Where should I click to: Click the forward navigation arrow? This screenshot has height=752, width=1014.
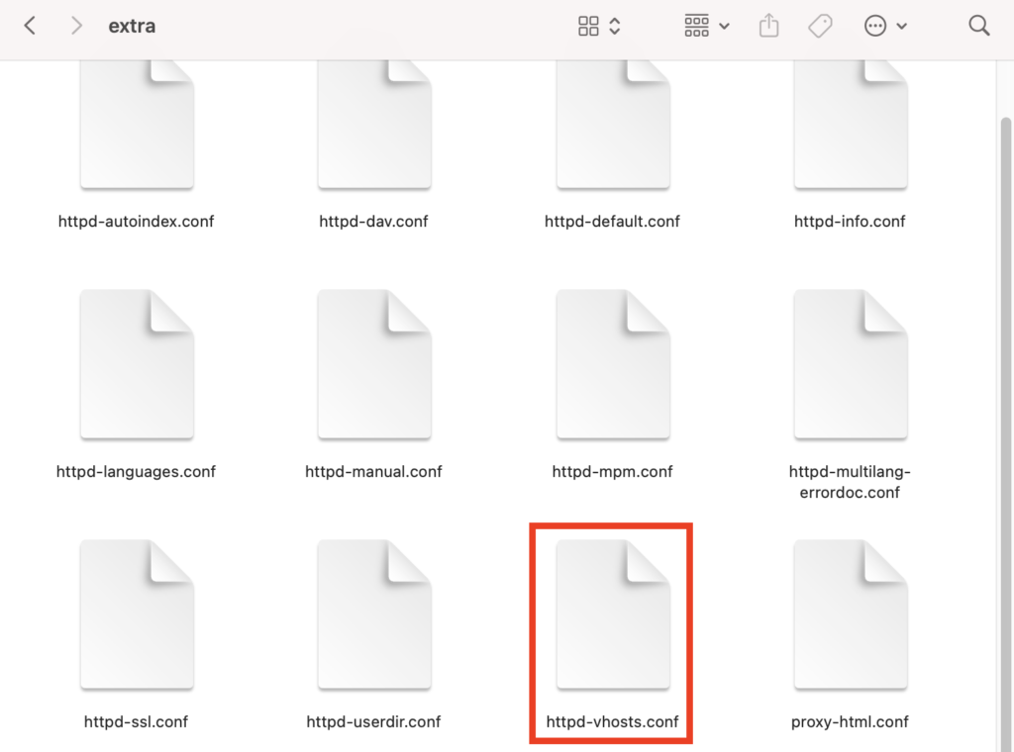pos(76,27)
